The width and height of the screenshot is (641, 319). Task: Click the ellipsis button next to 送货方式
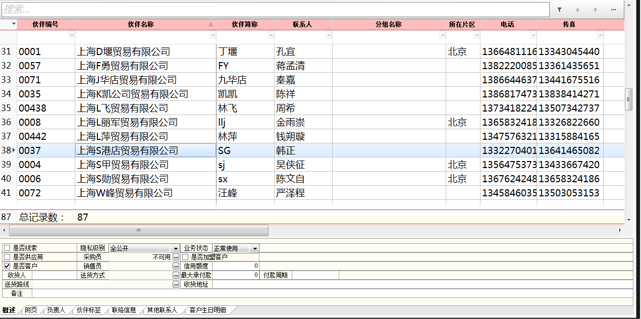click(176, 275)
